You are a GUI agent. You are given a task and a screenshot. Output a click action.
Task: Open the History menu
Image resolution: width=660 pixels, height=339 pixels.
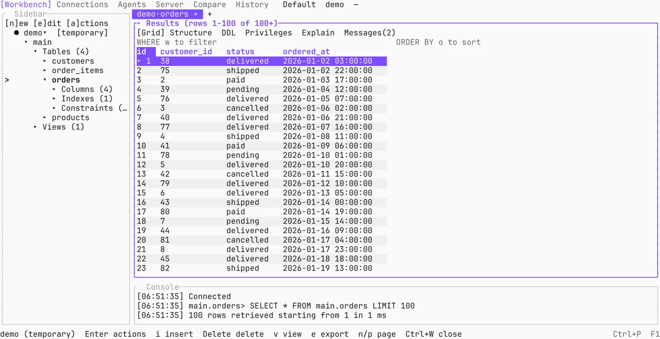coord(252,5)
